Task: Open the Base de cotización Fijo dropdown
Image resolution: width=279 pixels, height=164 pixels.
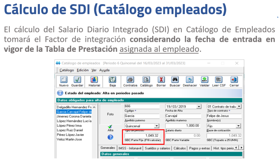Action: click(x=238, y=126)
